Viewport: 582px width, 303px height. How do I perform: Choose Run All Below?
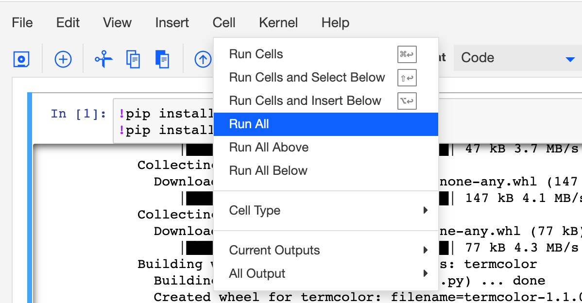pos(326,171)
